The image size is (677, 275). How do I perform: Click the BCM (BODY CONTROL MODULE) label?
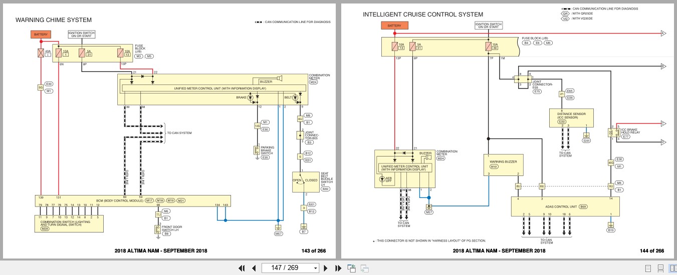tap(120, 200)
